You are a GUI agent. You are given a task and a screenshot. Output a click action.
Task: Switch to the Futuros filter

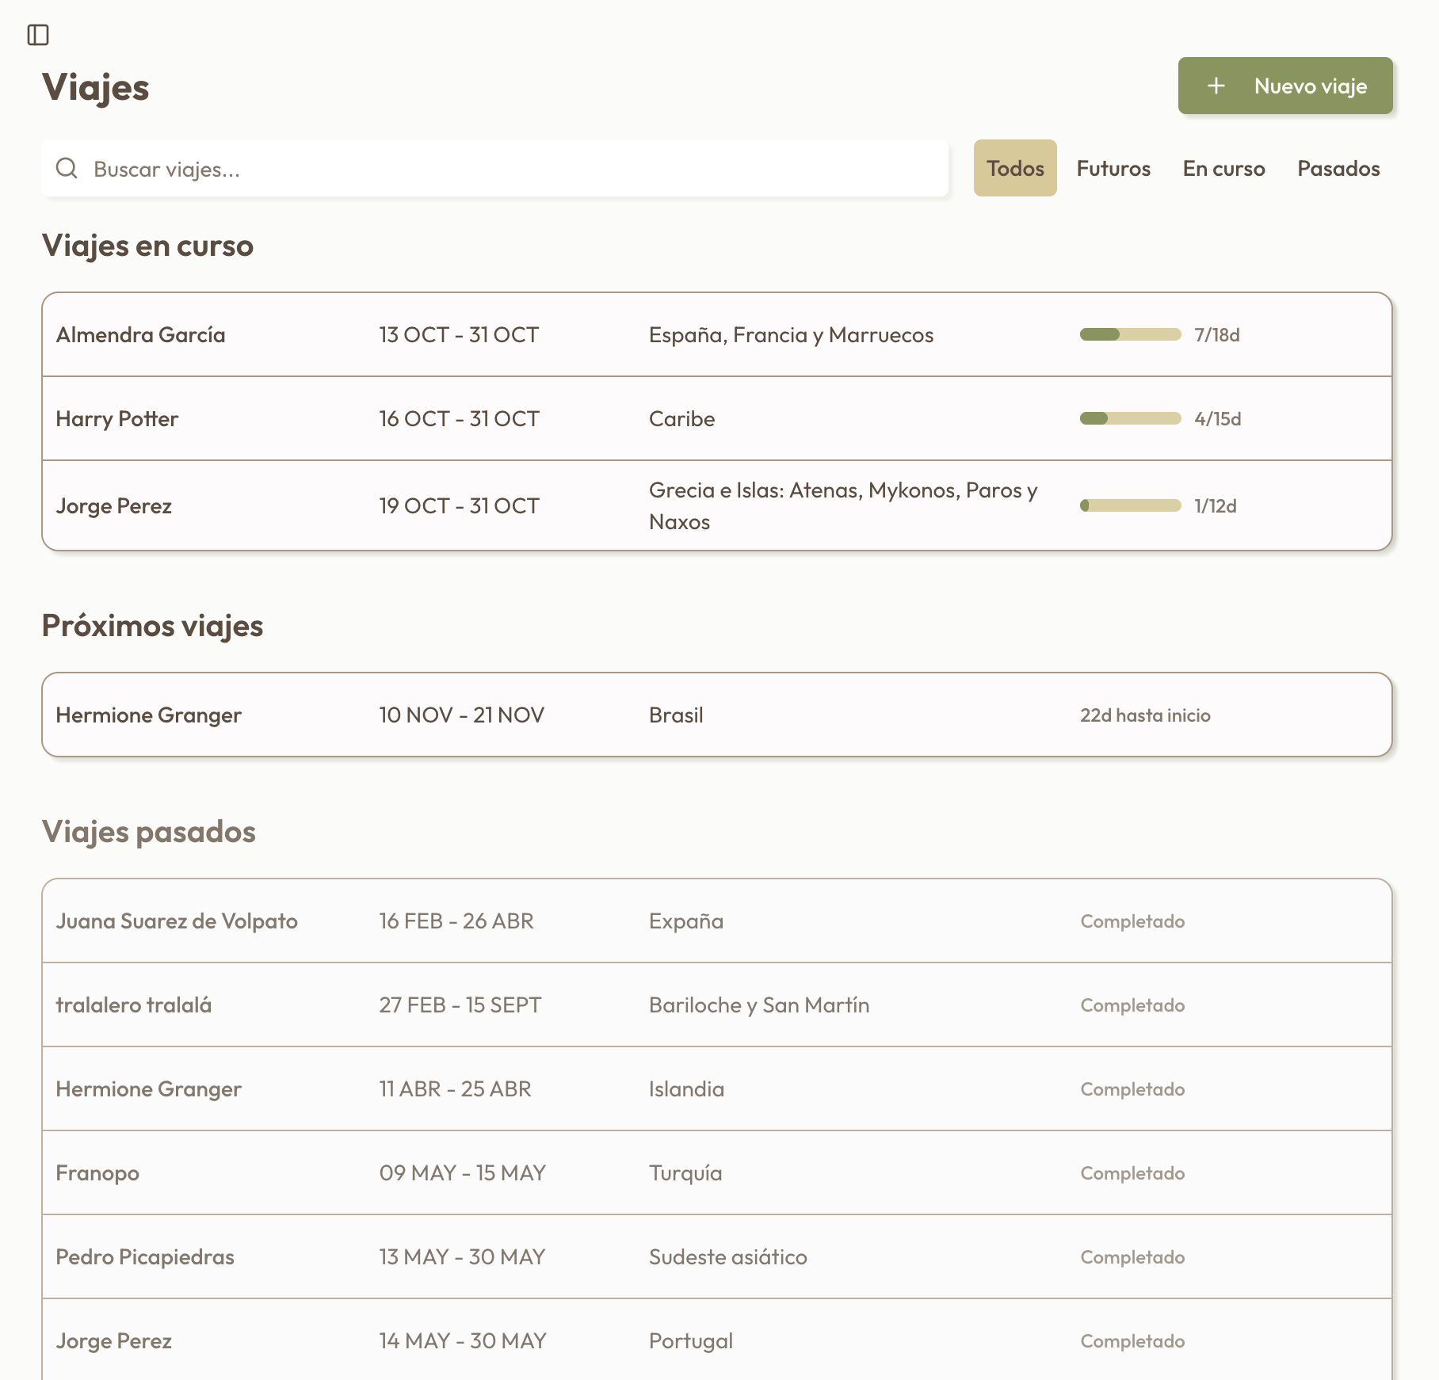tap(1113, 168)
